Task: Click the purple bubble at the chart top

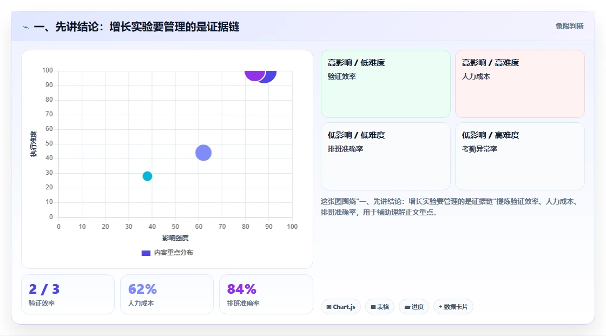Action: [x=255, y=75]
